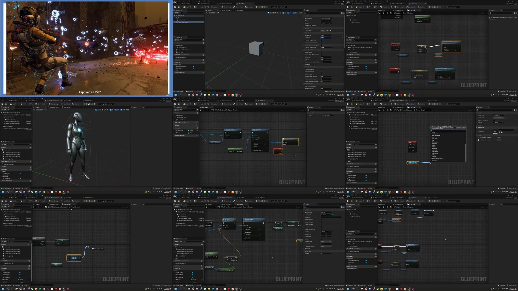Image resolution: width=518 pixels, height=291 pixels.
Task: Add new graph in cube editor My Blueprint
Action: pyautogui.click(x=203, y=43)
